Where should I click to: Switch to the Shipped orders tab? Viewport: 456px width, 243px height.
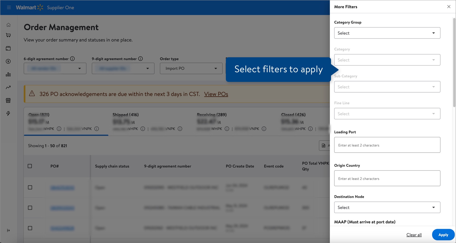coord(125,115)
